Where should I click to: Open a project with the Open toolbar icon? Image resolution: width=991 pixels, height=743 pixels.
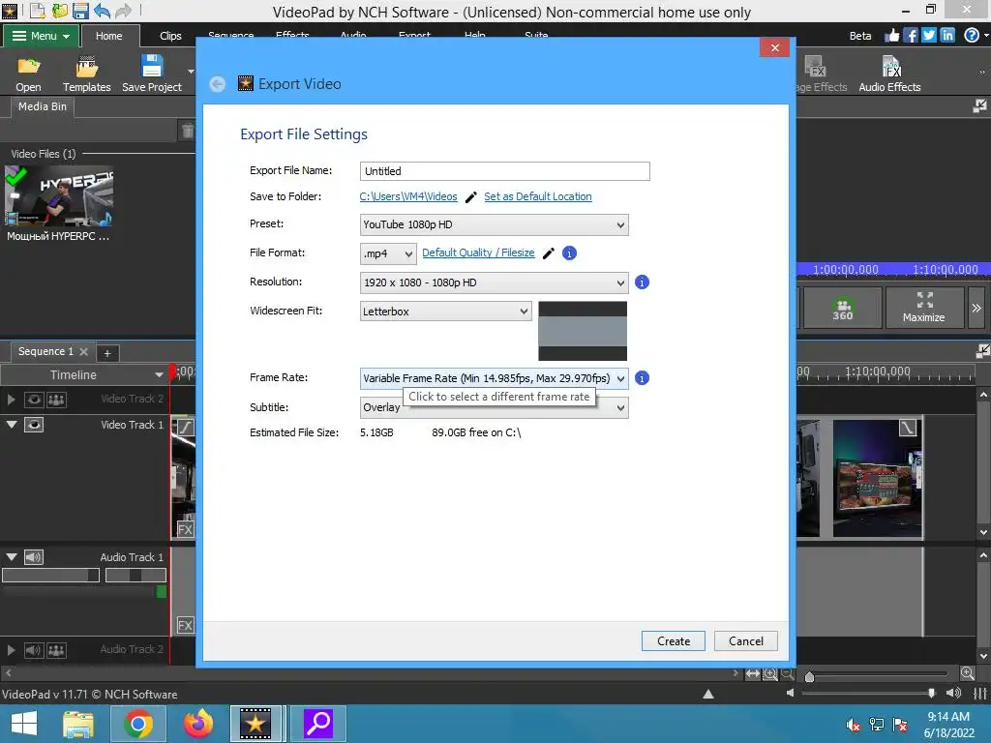tap(28, 74)
